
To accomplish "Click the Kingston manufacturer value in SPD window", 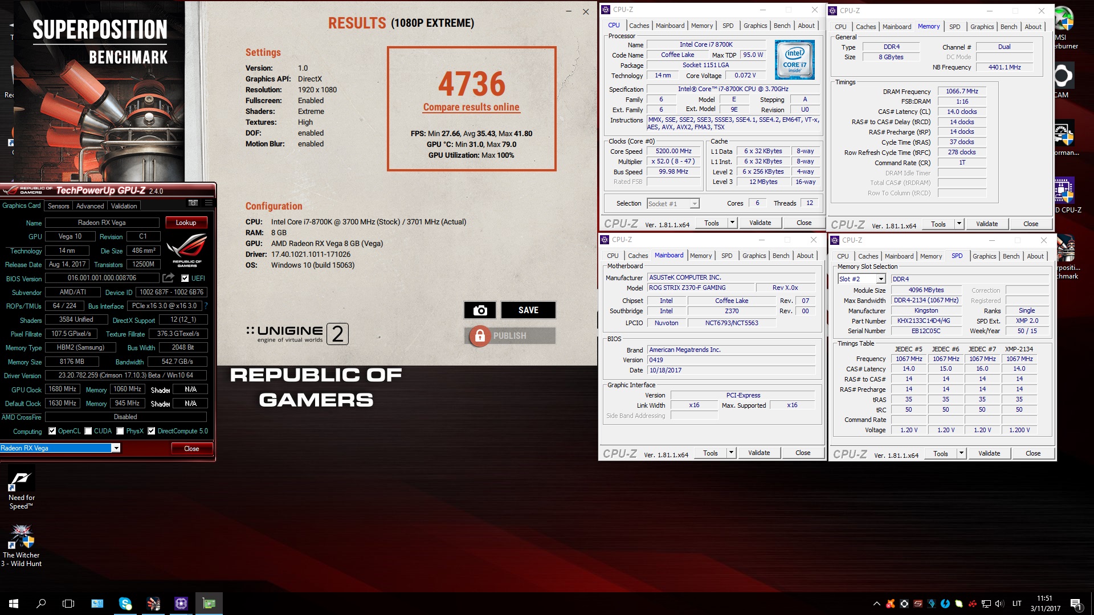I will tap(926, 310).
